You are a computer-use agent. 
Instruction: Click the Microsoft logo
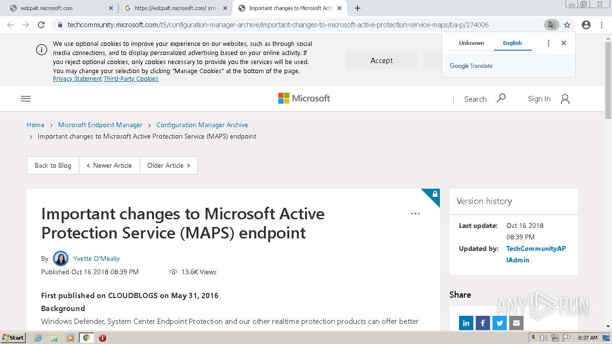point(304,98)
